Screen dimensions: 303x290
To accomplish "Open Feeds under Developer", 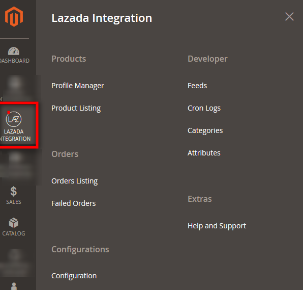I will [x=197, y=86].
